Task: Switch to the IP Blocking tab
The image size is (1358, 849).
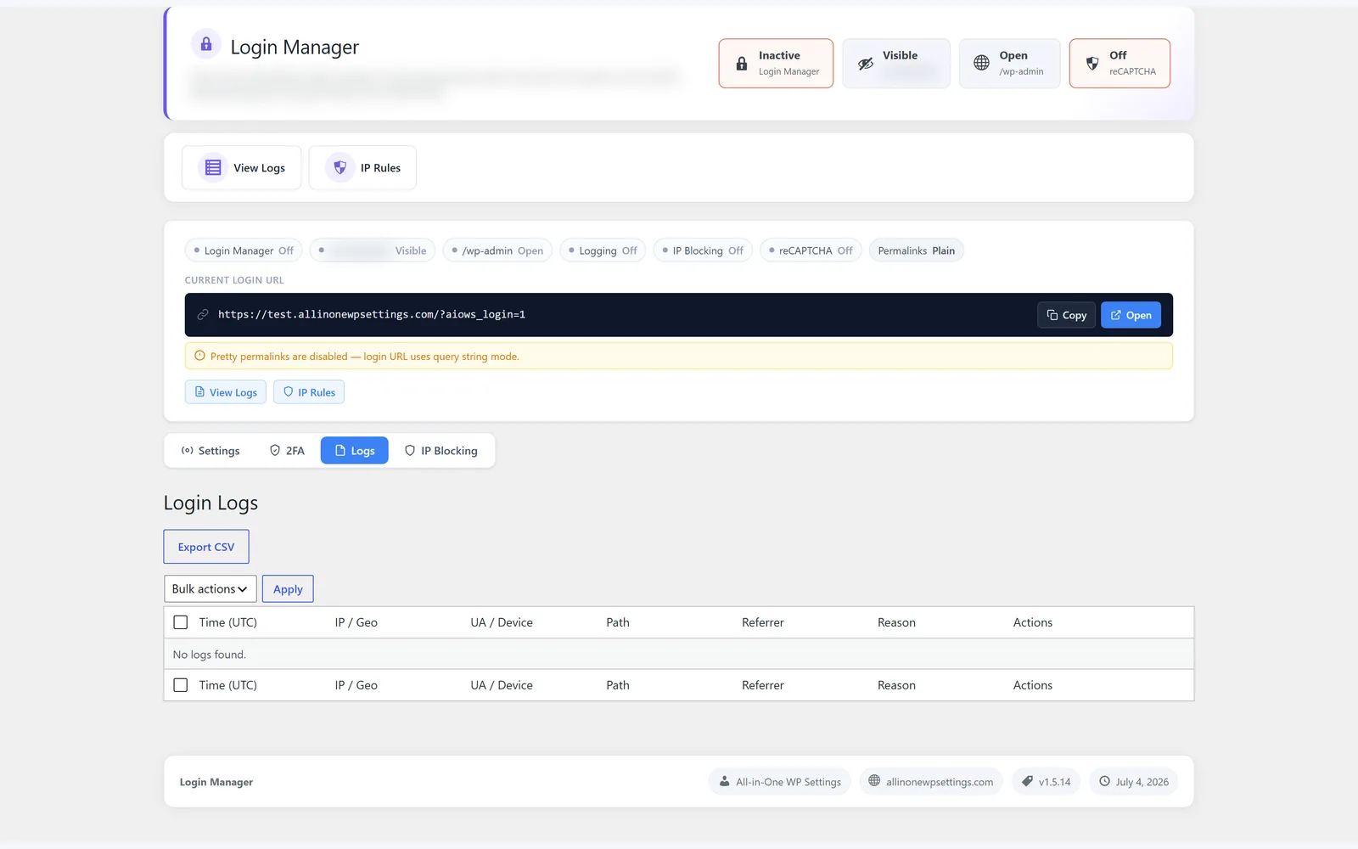Action: (x=441, y=451)
